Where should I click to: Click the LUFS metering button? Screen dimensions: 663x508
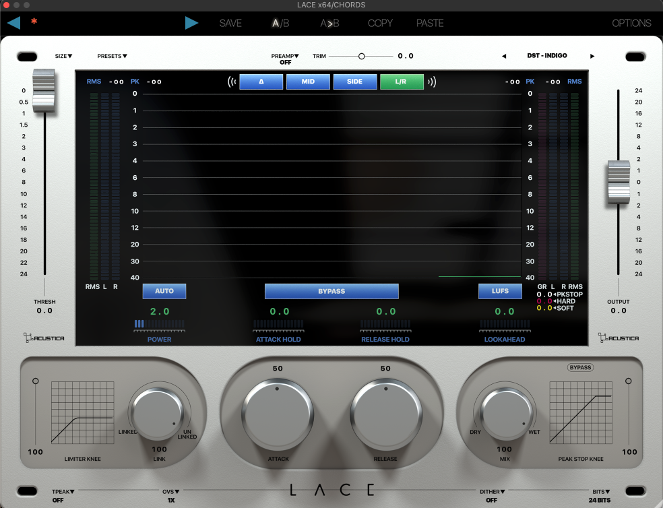tap(500, 291)
